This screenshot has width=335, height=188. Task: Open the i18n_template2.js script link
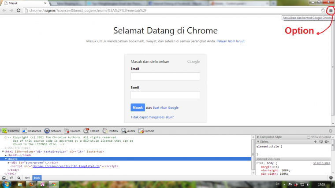click(66, 166)
